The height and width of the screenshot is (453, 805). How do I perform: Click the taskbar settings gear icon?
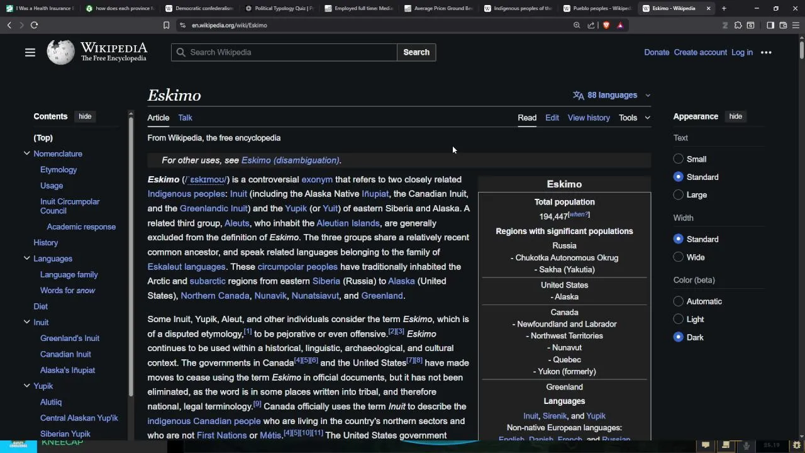797,445
